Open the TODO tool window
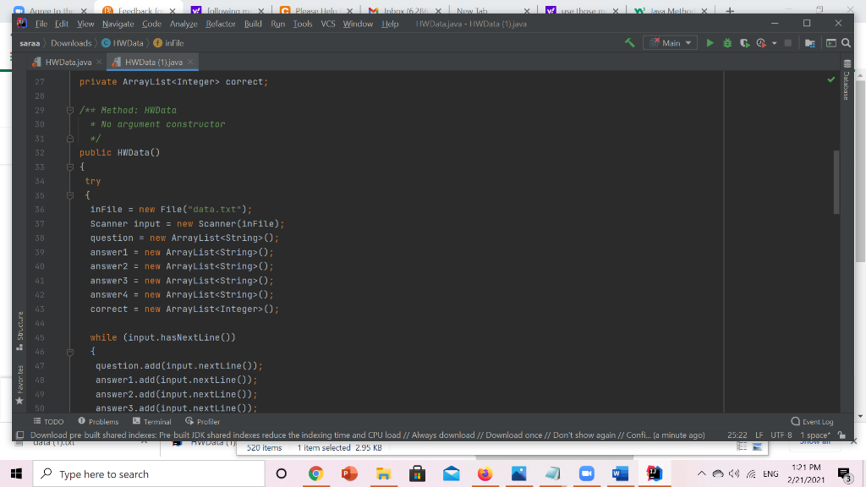Image resolution: width=866 pixels, height=487 pixels. (48, 421)
